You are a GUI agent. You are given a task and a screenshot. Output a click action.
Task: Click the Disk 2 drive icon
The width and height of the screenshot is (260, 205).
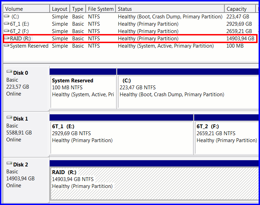(9, 163)
